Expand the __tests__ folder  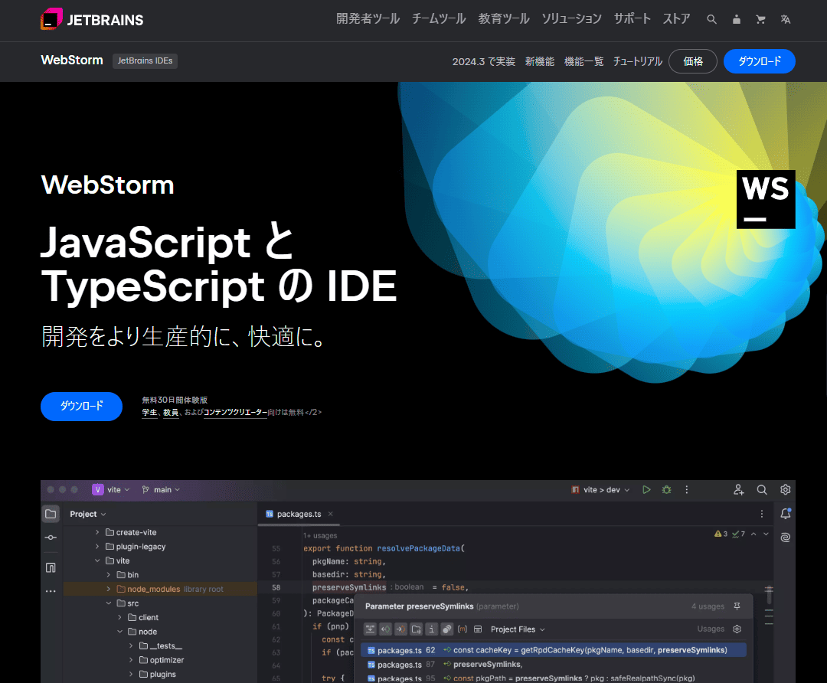[131, 646]
